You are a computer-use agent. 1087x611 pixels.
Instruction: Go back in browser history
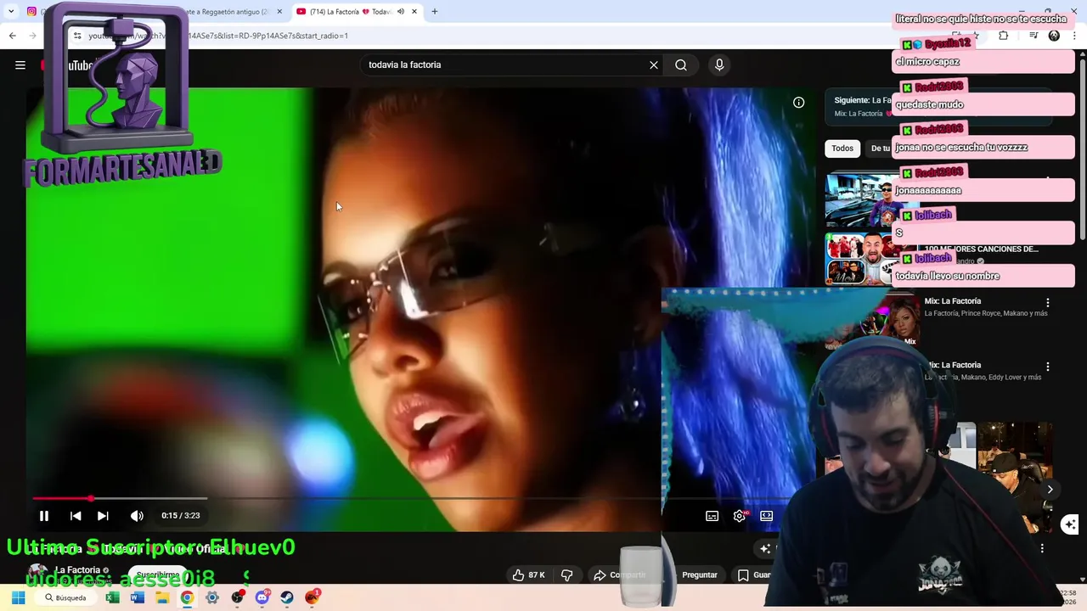12,36
